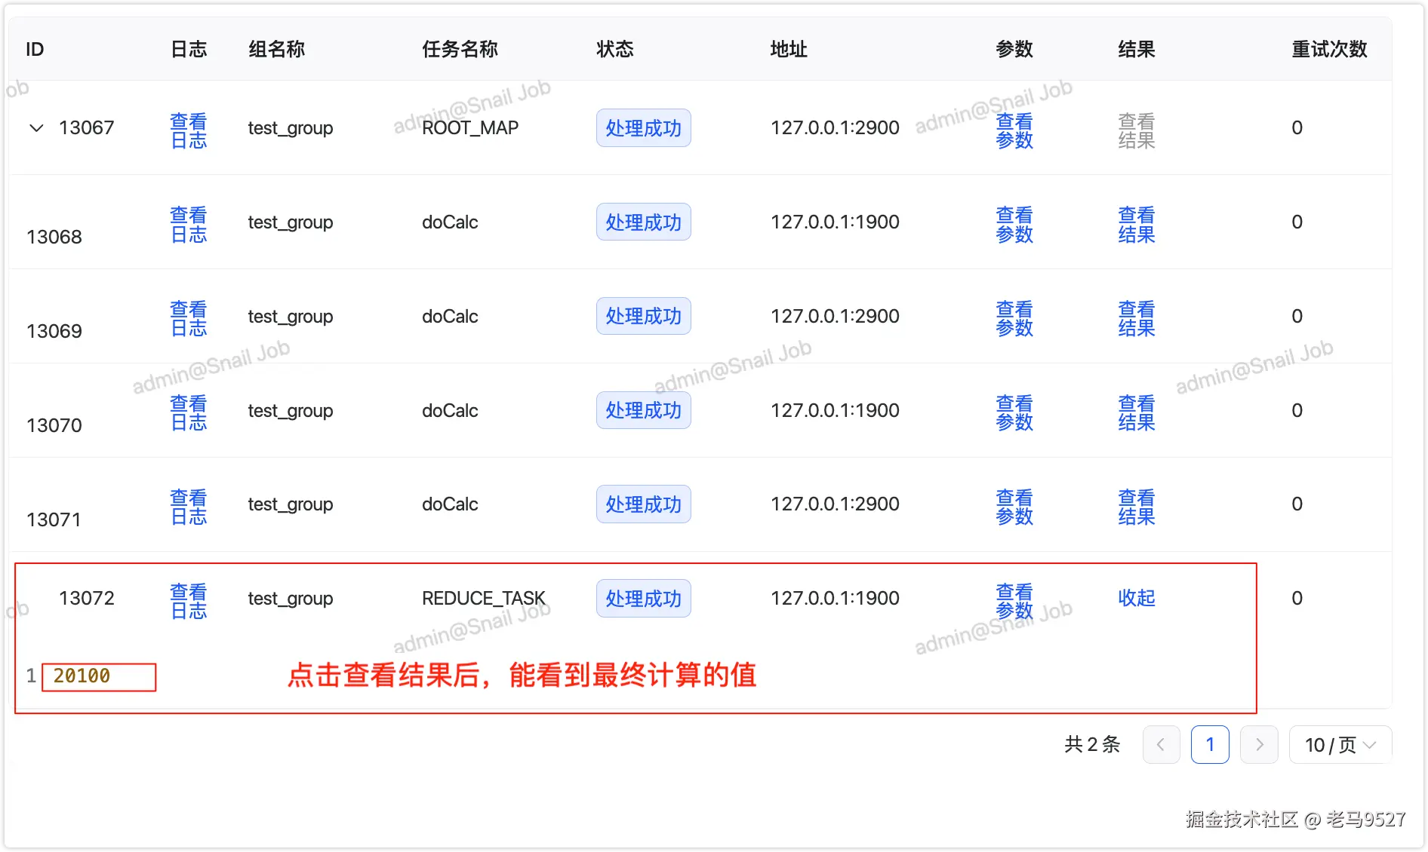Click 处理成功 status tag for row 13068
The height and width of the screenshot is (852, 1428).
coord(644,222)
